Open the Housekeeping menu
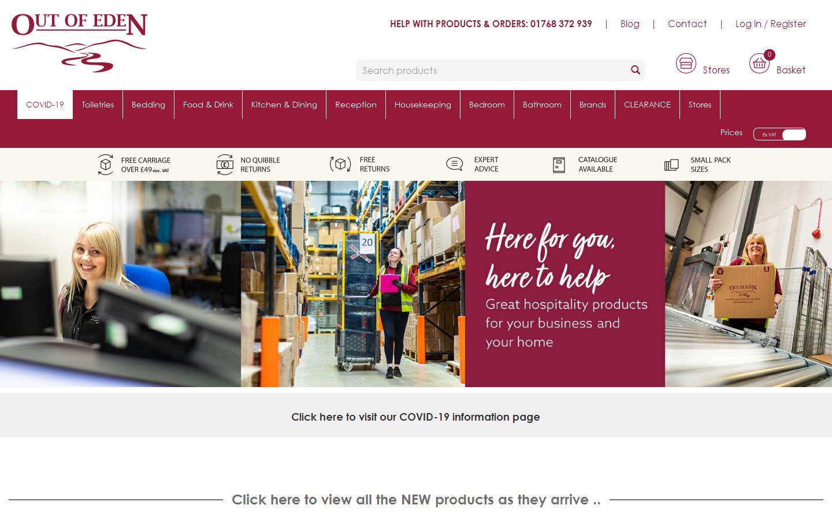The image size is (832, 520). 423,105
